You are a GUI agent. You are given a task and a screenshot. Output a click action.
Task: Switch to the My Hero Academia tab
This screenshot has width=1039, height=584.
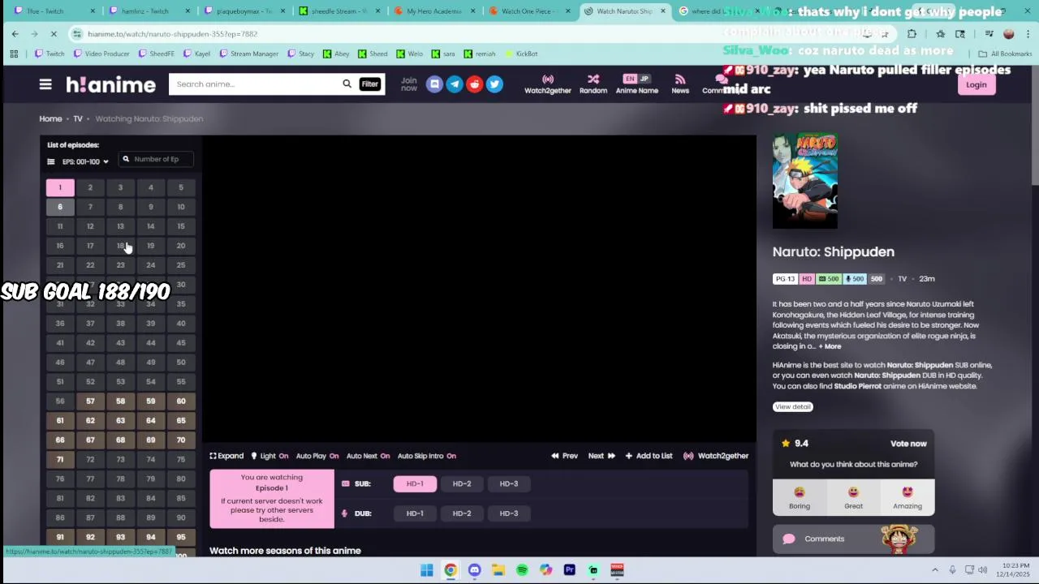coord(433,11)
